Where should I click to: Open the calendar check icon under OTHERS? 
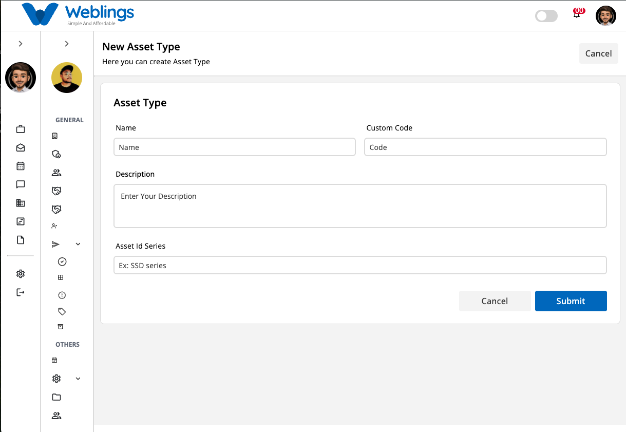pos(54,361)
